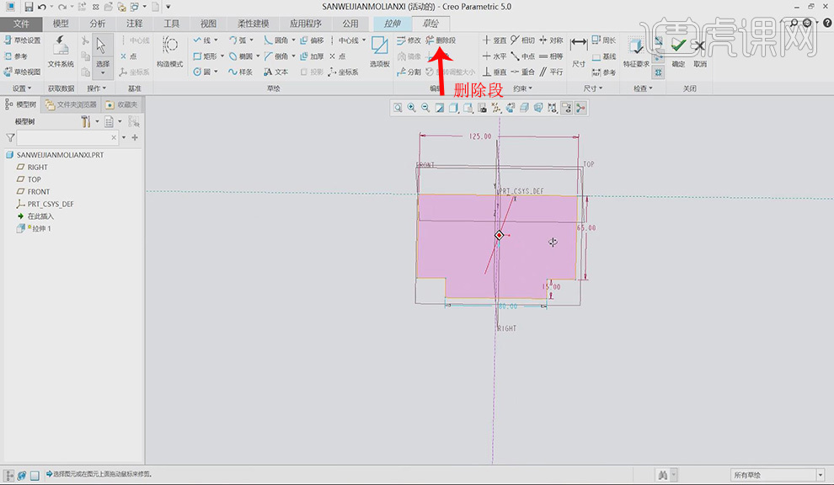Toggle the dimension display filter in graphics toolbar

(552, 108)
